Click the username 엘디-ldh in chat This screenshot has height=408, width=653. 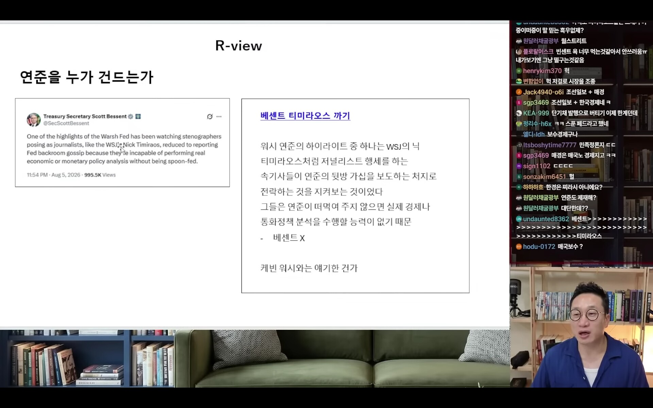tap(534, 134)
